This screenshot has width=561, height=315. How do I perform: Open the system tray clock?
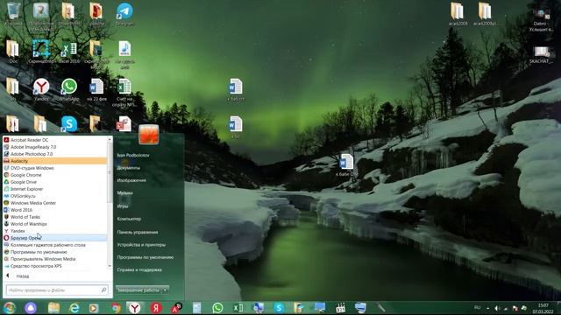[x=543, y=308]
